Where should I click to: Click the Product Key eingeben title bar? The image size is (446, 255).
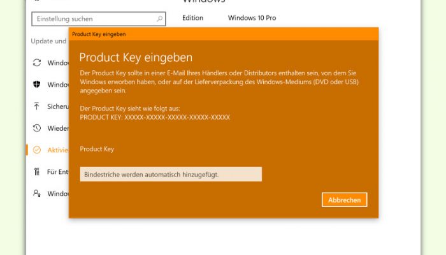[x=224, y=34]
